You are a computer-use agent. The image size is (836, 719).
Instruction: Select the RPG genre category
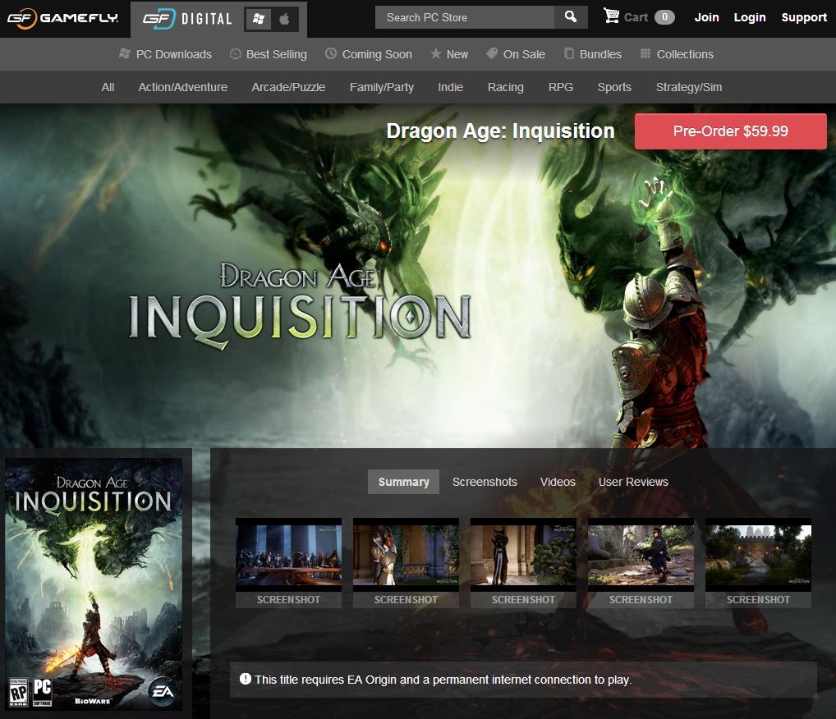click(x=560, y=87)
